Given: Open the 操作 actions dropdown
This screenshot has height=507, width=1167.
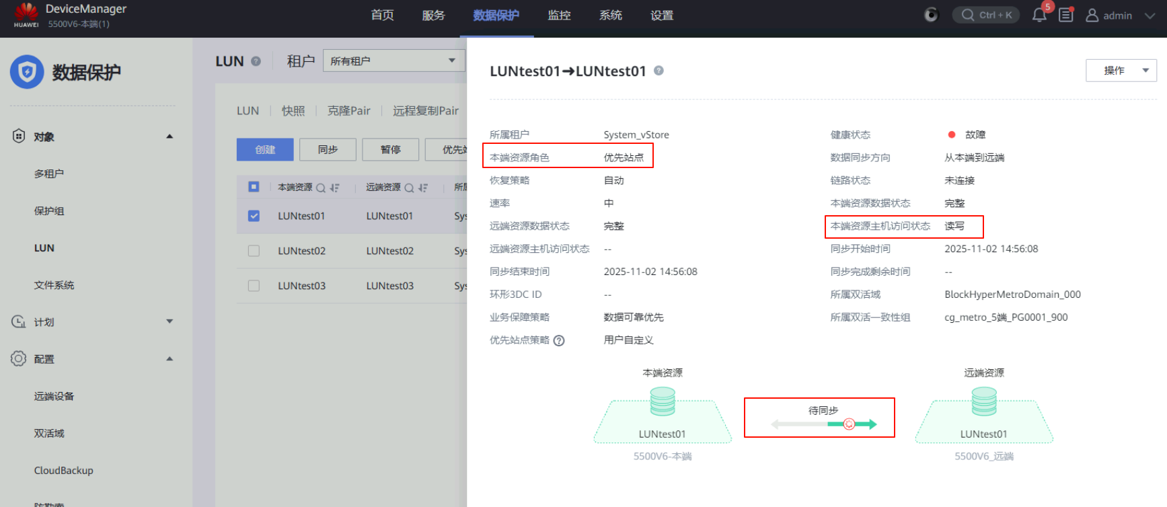Looking at the screenshot, I should click(x=1121, y=71).
